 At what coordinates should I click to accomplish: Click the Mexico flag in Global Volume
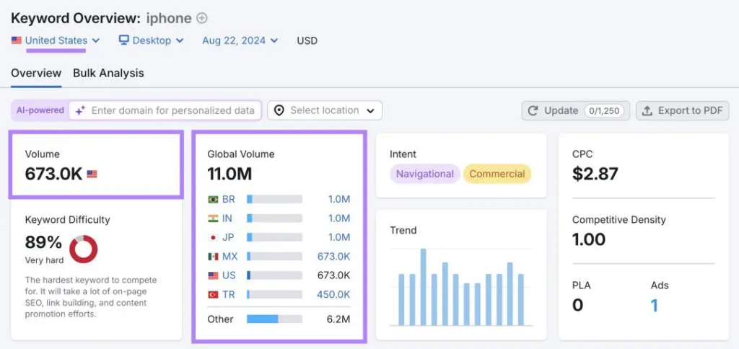213,257
